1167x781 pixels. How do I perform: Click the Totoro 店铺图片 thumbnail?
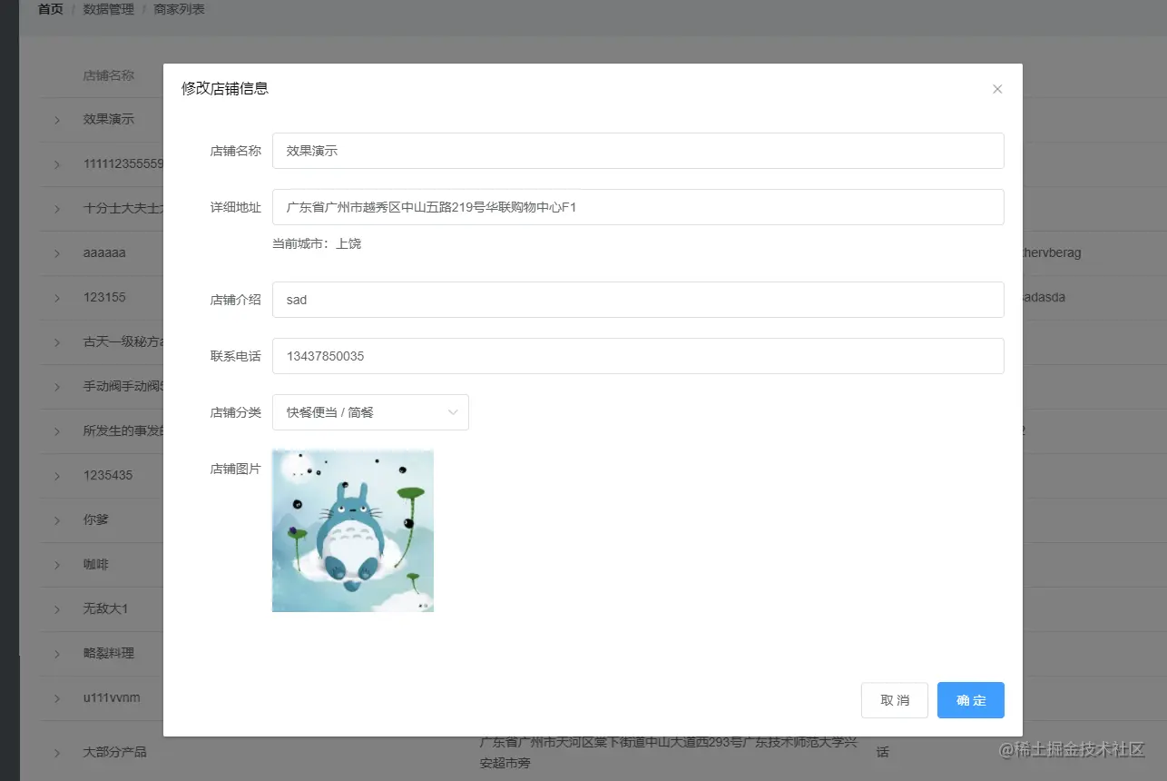(353, 531)
